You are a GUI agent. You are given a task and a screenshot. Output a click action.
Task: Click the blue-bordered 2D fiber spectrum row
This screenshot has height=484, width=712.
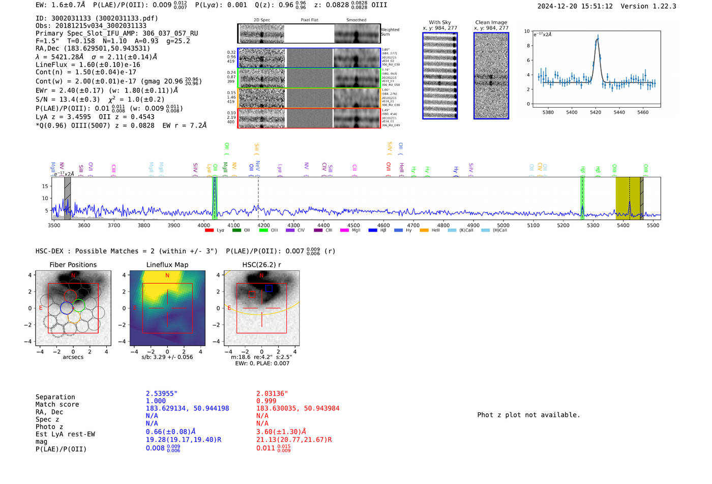[309, 58]
